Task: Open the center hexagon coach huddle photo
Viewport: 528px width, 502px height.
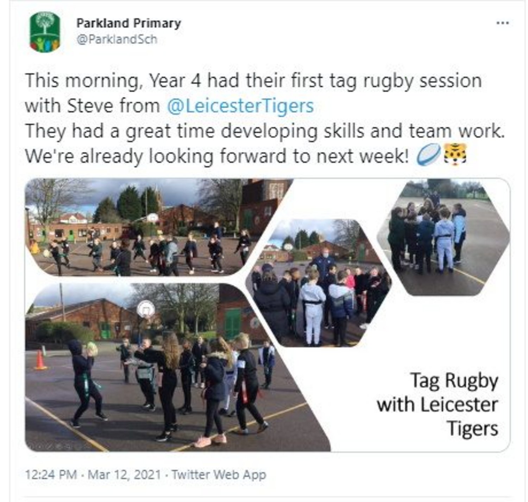Action: pos(319,283)
